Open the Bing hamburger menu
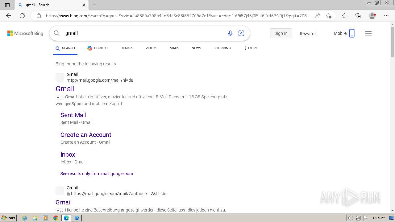 pos(368,33)
